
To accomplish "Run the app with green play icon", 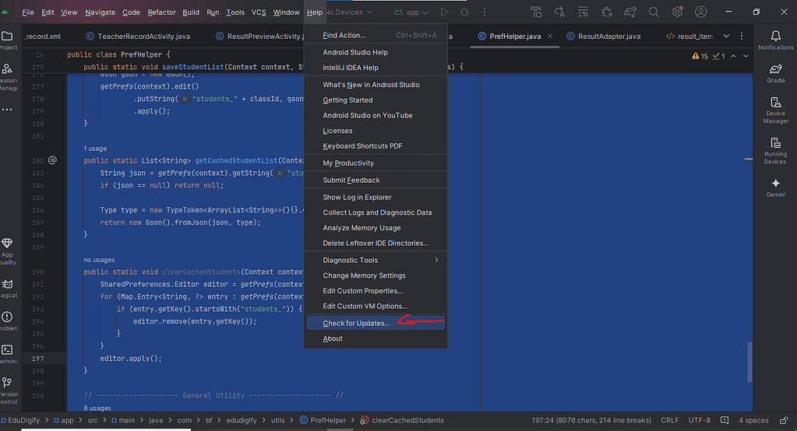I will pyautogui.click(x=444, y=12).
